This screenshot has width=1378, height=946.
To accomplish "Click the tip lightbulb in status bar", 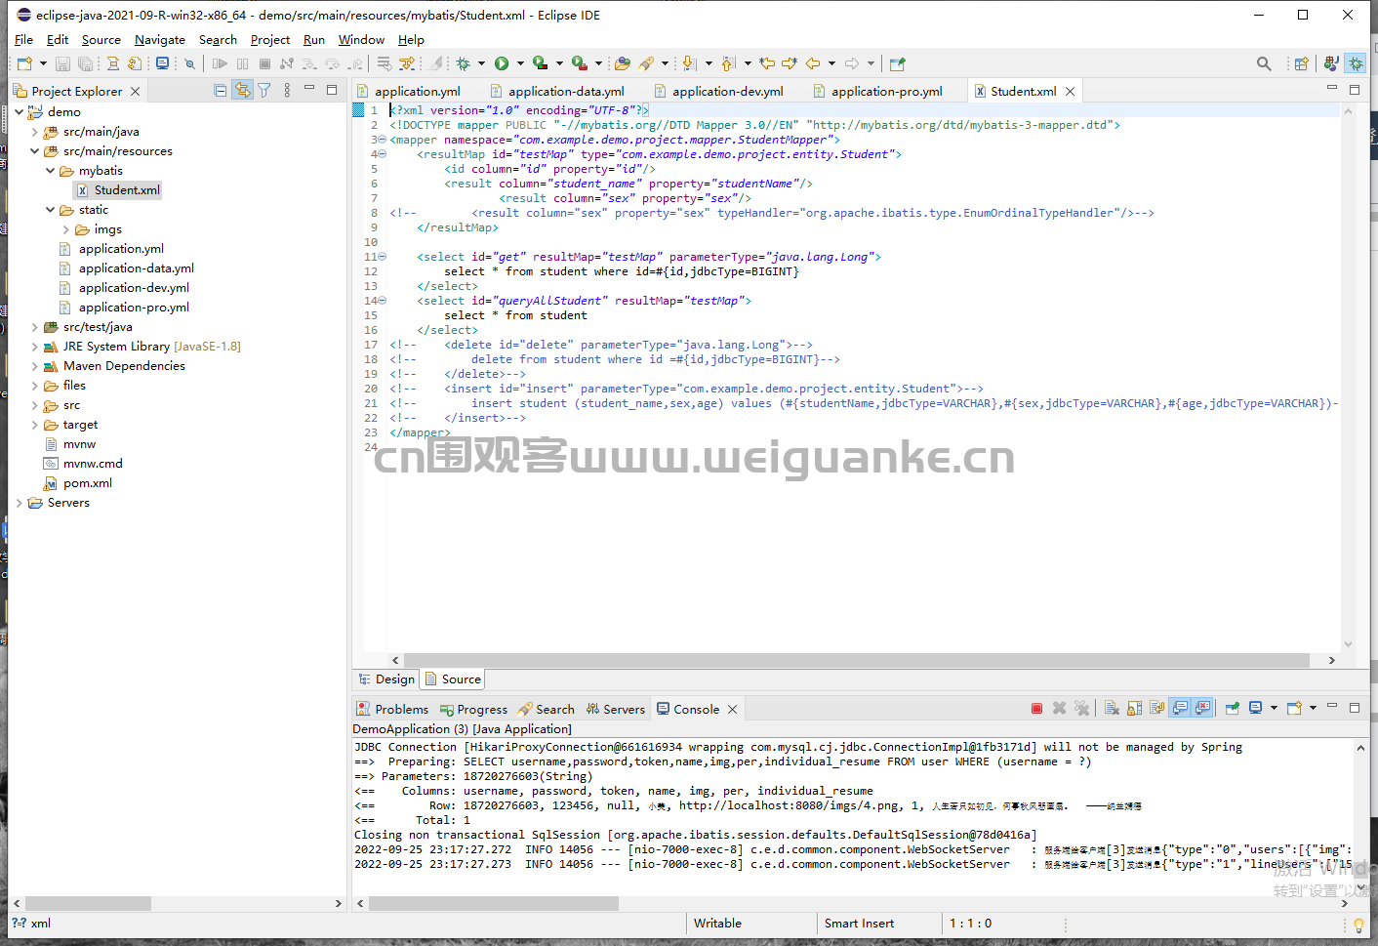I will click(1358, 924).
